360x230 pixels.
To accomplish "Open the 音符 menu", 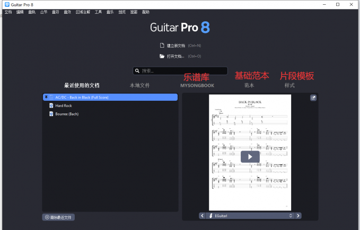I will (56, 12).
